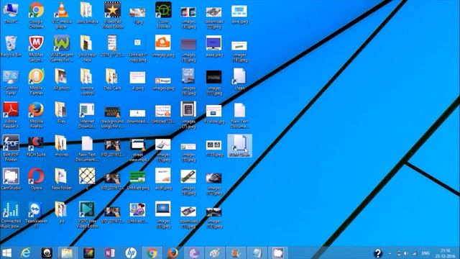Open Internet Download Manager shortcut
This screenshot has height=259, width=460.
click(x=87, y=116)
